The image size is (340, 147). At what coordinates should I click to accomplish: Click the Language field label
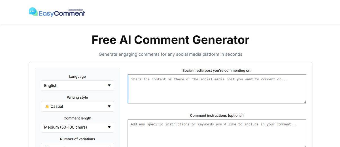click(77, 77)
